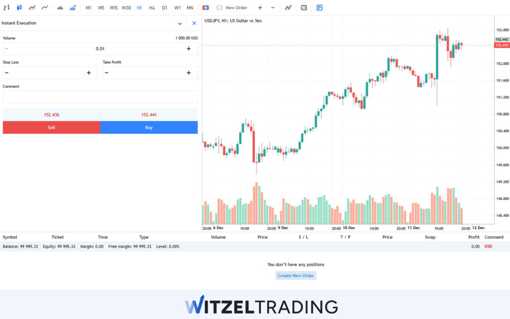The image size is (510, 319).
Task: Increase Volume with the plus stepper
Action: click(x=189, y=48)
